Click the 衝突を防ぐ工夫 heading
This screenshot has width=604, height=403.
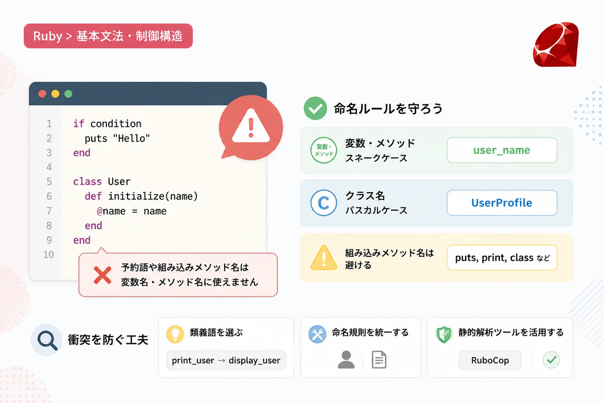[108, 340]
